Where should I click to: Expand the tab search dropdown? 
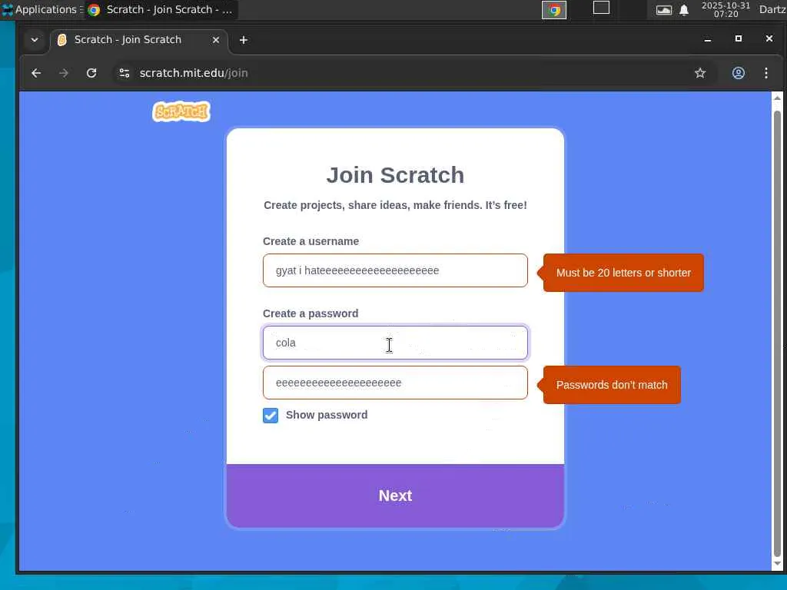[35, 40]
